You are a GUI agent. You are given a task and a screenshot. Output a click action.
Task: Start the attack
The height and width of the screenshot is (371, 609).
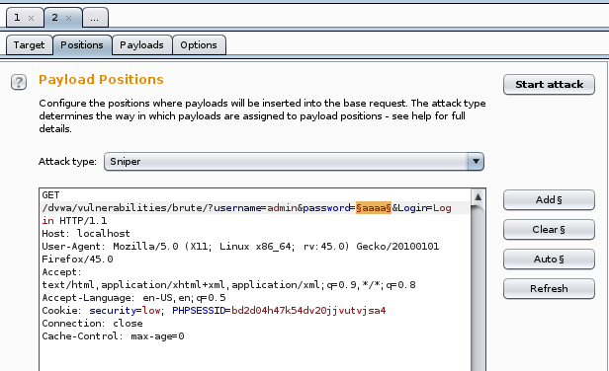[549, 85]
